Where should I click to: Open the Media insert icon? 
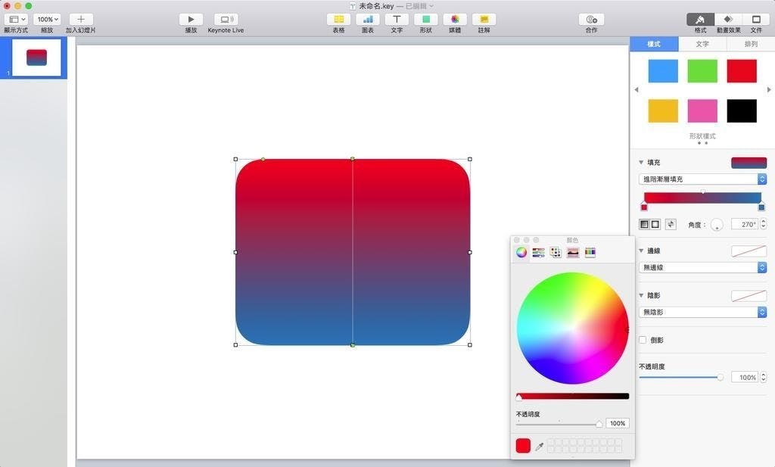455,19
